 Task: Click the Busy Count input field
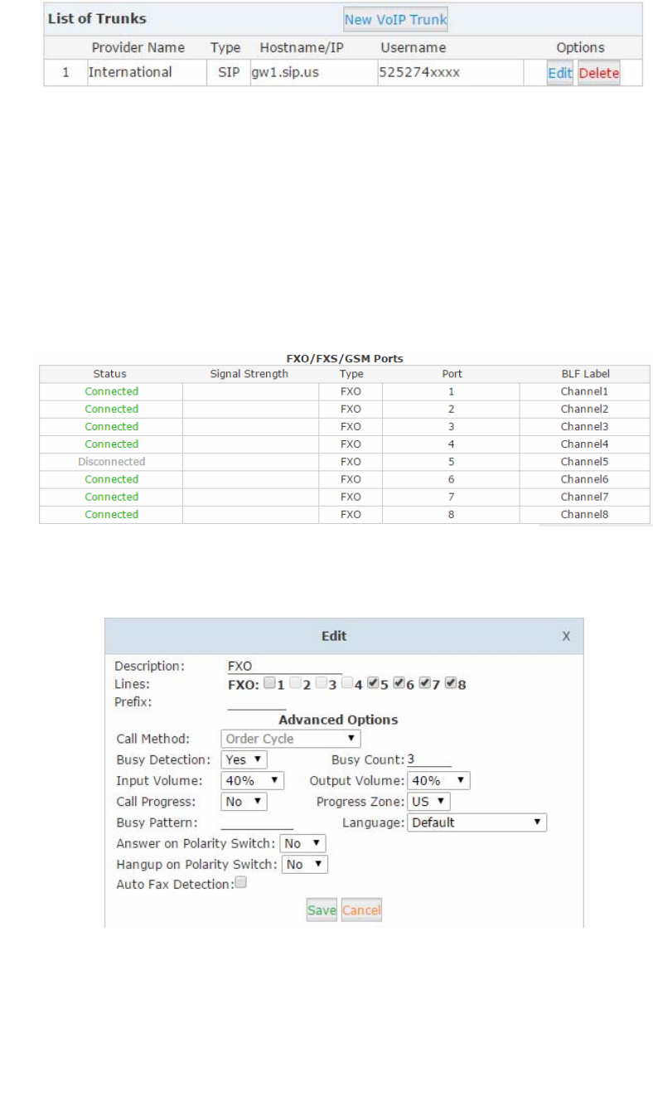pyautogui.click(x=429, y=759)
